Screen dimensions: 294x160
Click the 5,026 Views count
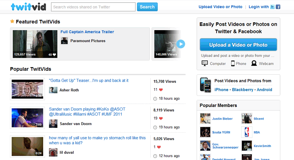(x=164, y=139)
